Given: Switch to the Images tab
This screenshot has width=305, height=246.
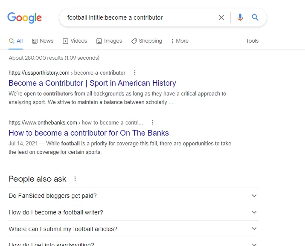Looking at the screenshot, I should pos(109,41).
